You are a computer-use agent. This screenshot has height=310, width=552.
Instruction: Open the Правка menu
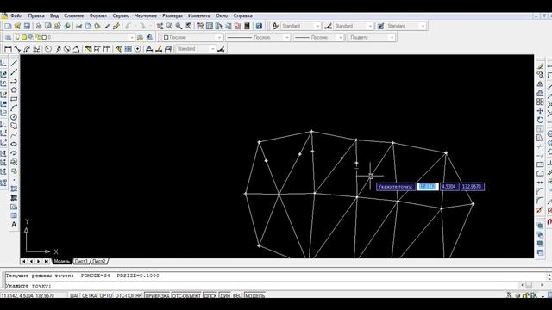coord(36,15)
